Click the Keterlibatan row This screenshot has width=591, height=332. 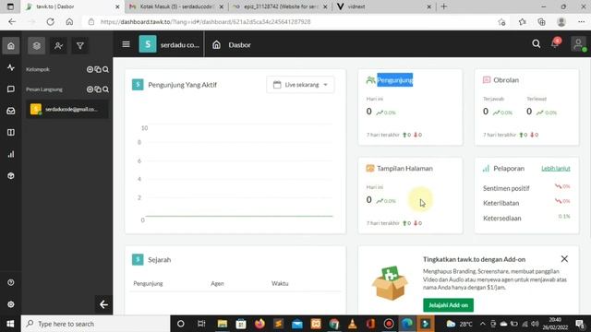coord(526,203)
